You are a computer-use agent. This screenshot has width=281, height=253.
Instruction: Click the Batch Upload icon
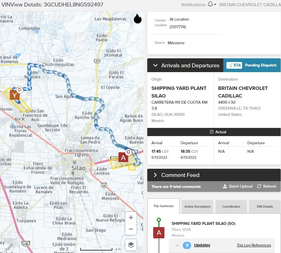[x=225, y=187]
